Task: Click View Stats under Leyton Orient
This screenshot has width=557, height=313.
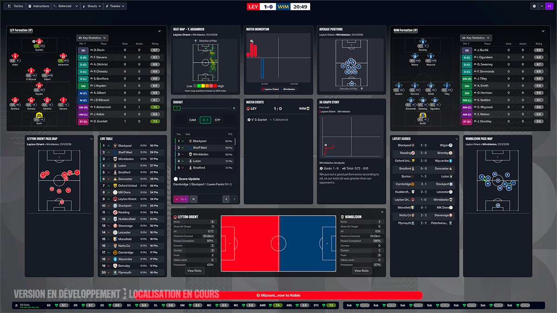Action: tap(194, 271)
